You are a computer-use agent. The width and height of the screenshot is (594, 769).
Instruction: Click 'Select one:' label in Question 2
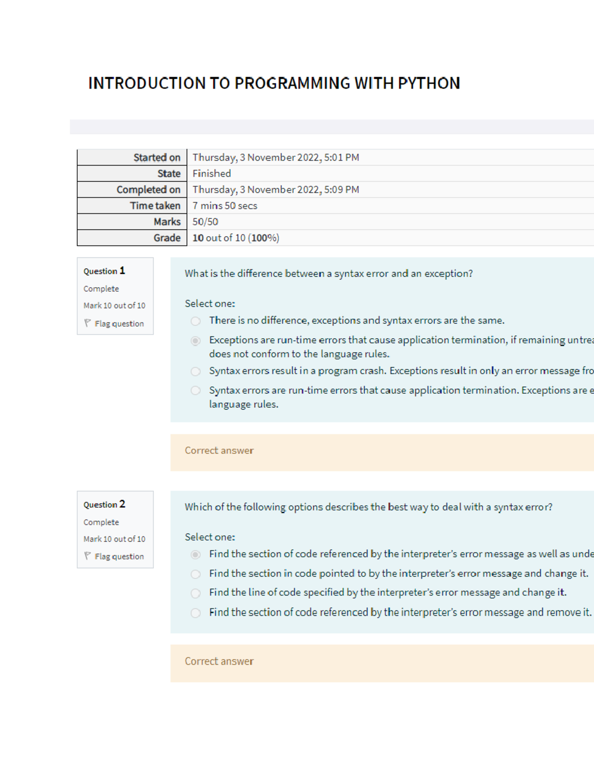tap(210, 537)
